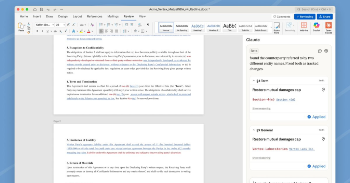Viewport: 350px width, 183px height.
Task: Locate §4 Term edit with pin icon
Action: (x=323, y=89)
